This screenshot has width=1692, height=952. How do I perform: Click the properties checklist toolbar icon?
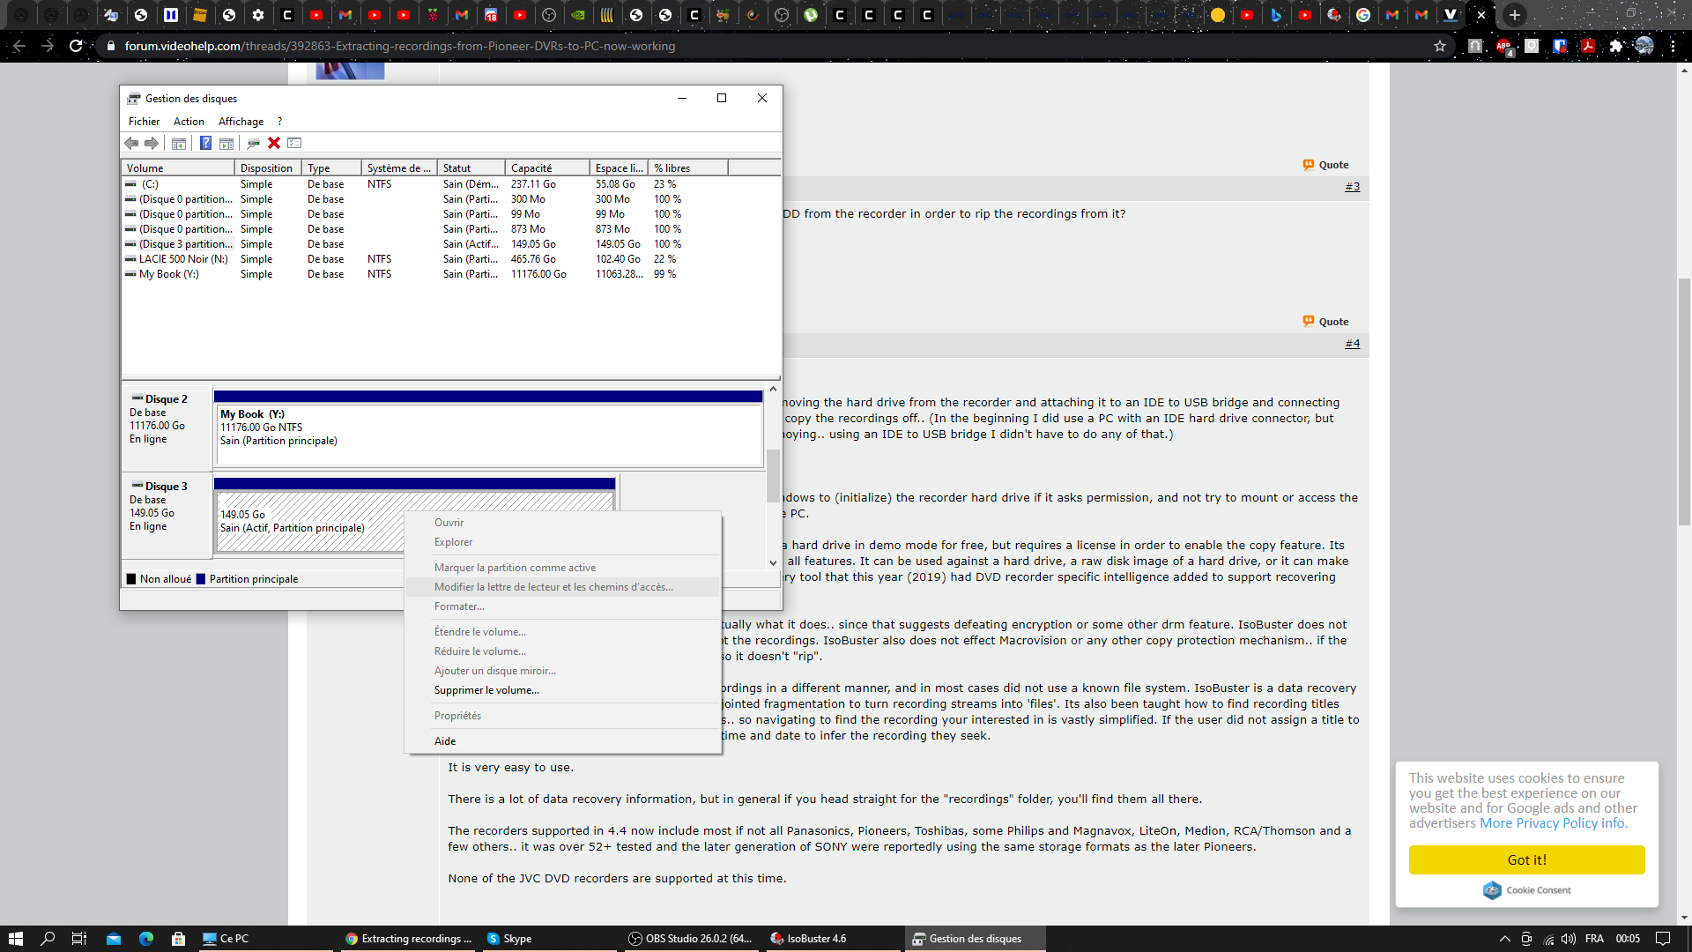point(295,143)
